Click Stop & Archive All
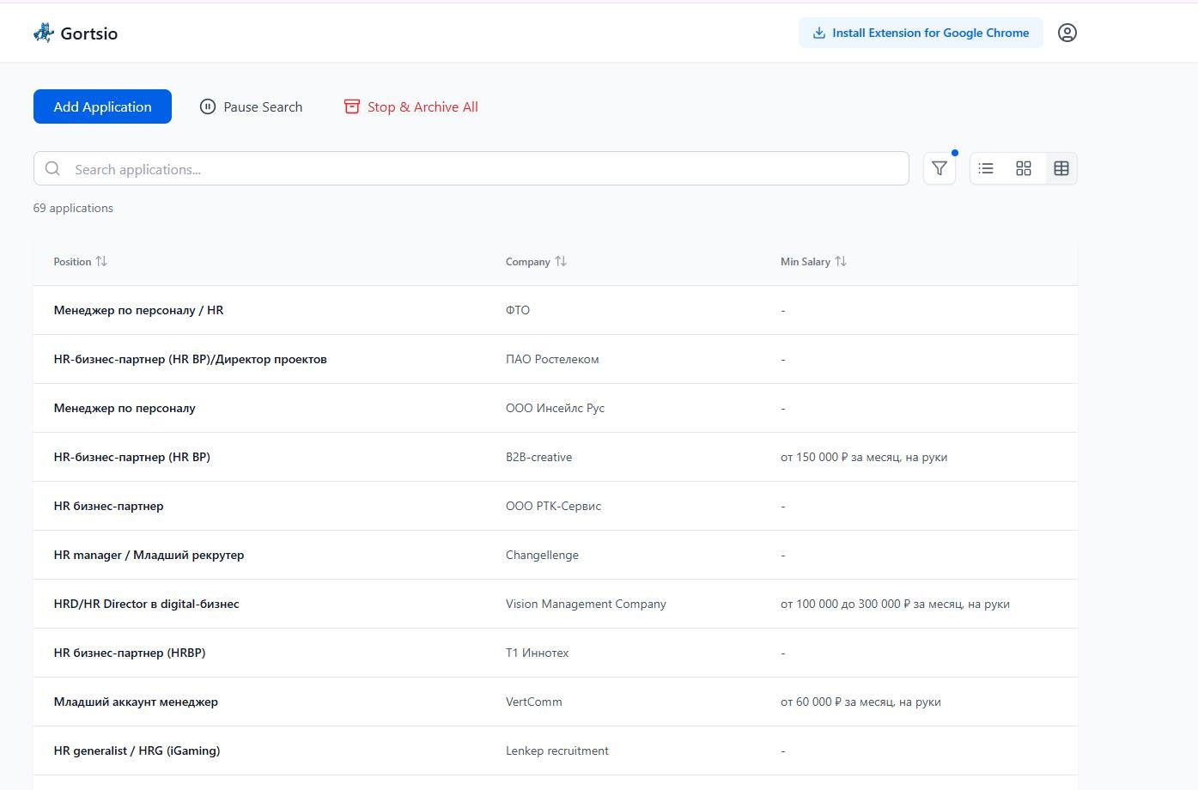The height and width of the screenshot is (790, 1198). [x=410, y=106]
